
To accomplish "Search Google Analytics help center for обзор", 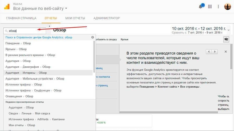I will [39, 37].
